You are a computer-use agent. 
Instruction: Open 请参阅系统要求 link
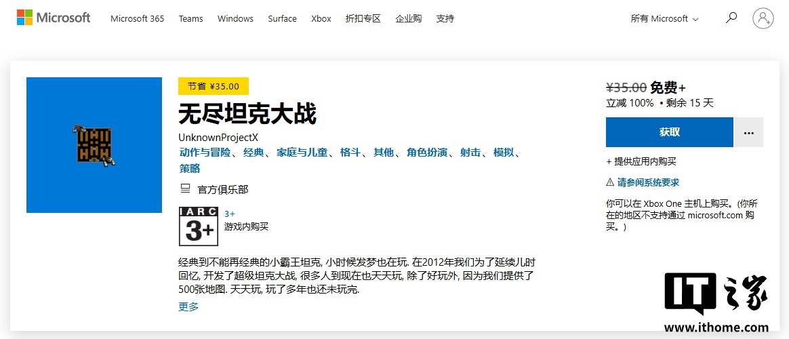point(648,182)
